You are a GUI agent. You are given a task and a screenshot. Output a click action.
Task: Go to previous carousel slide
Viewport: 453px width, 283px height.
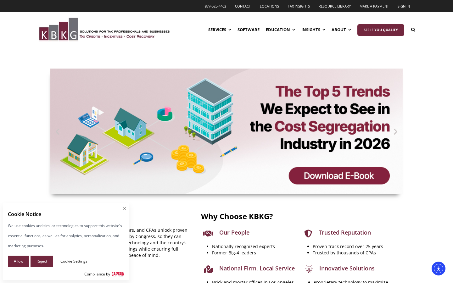click(57, 132)
